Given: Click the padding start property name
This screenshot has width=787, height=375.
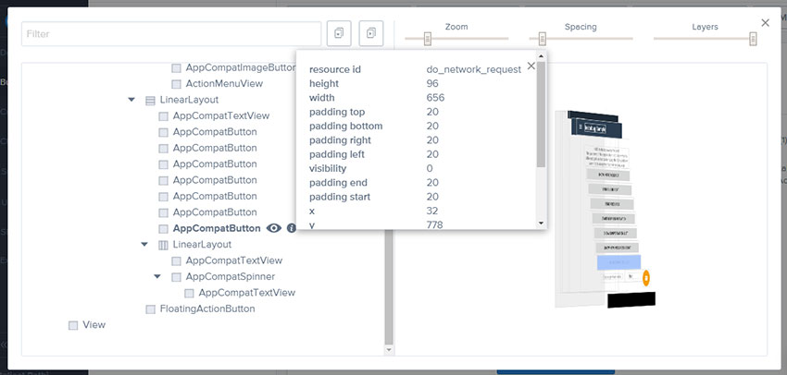Looking at the screenshot, I should (340, 197).
